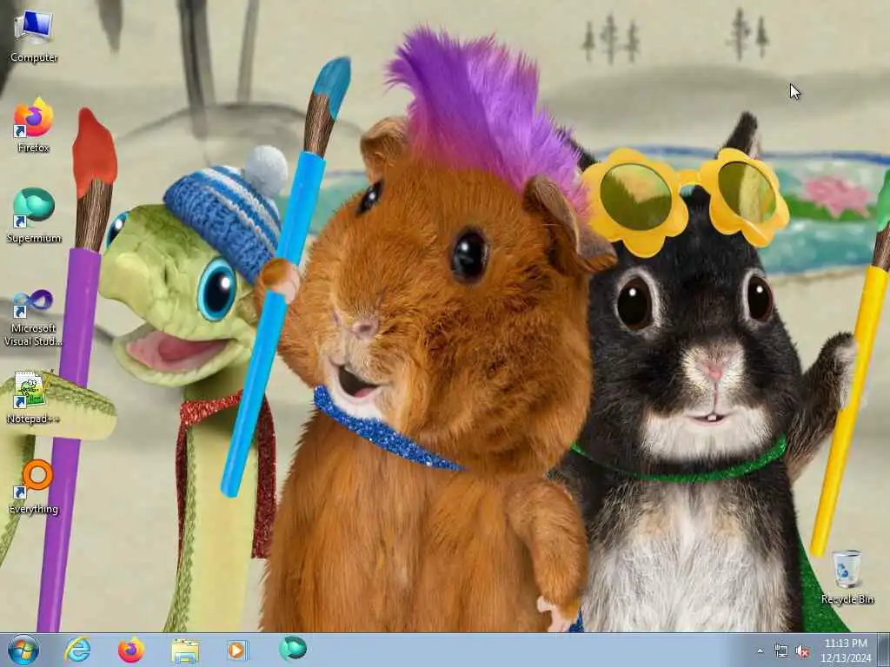This screenshot has width=890, height=667.
Task: Click the Show desktop strip in the taskbar
Action: coord(884,650)
